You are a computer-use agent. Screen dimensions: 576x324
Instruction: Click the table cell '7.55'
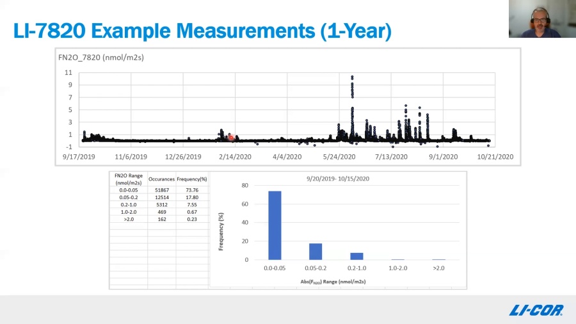(x=192, y=205)
